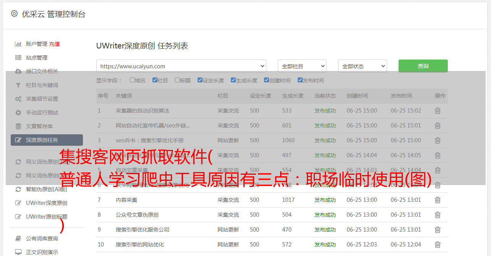Click 网站更新 category in row 9
The image size is (491, 256).
[x=228, y=230]
